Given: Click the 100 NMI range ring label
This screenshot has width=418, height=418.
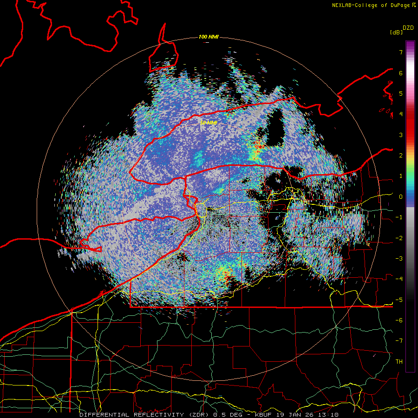Looking at the screenshot, I should click(x=209, y=37).
